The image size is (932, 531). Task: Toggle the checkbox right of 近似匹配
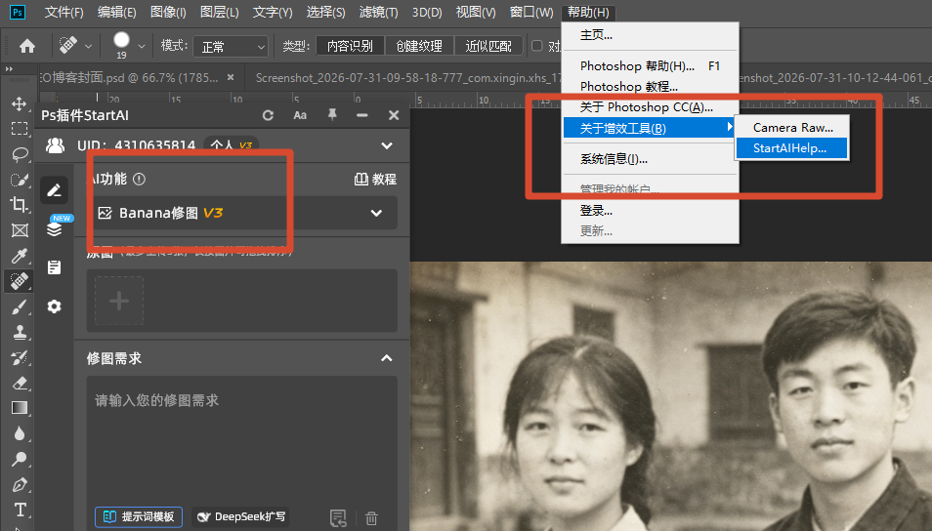(x=536, y=46)
